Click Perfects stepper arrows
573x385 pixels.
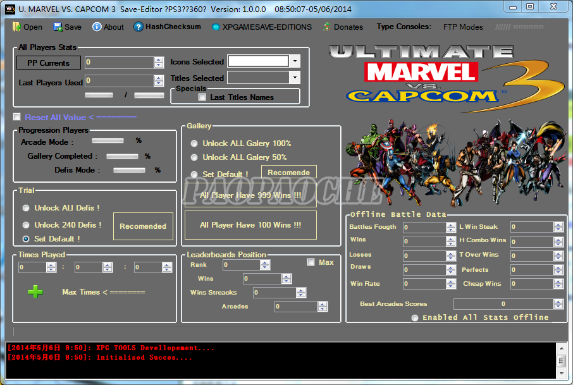click(x=558, y=270)
